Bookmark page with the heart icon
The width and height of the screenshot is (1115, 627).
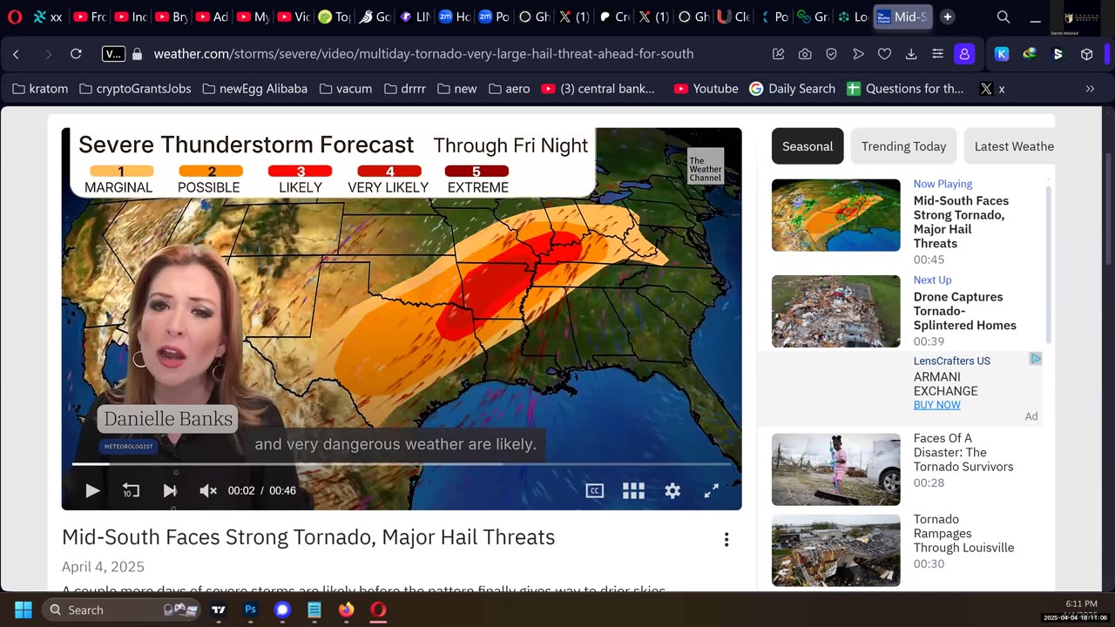tap(884, 54)
